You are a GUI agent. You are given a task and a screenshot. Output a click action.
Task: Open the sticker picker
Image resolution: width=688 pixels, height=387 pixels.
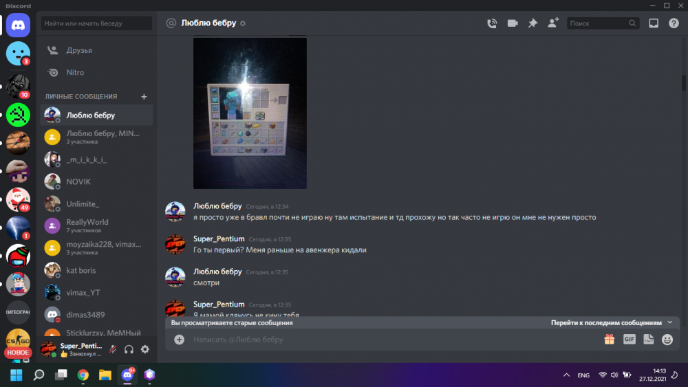coord(649,340)
